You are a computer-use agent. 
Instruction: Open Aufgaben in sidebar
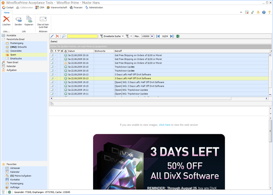coord(12,70)
